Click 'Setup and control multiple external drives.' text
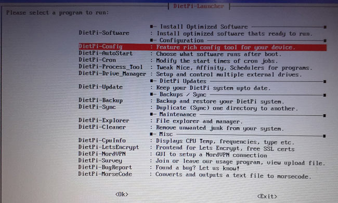Viewport: 338px width, 203px height. tap(229, 74)
